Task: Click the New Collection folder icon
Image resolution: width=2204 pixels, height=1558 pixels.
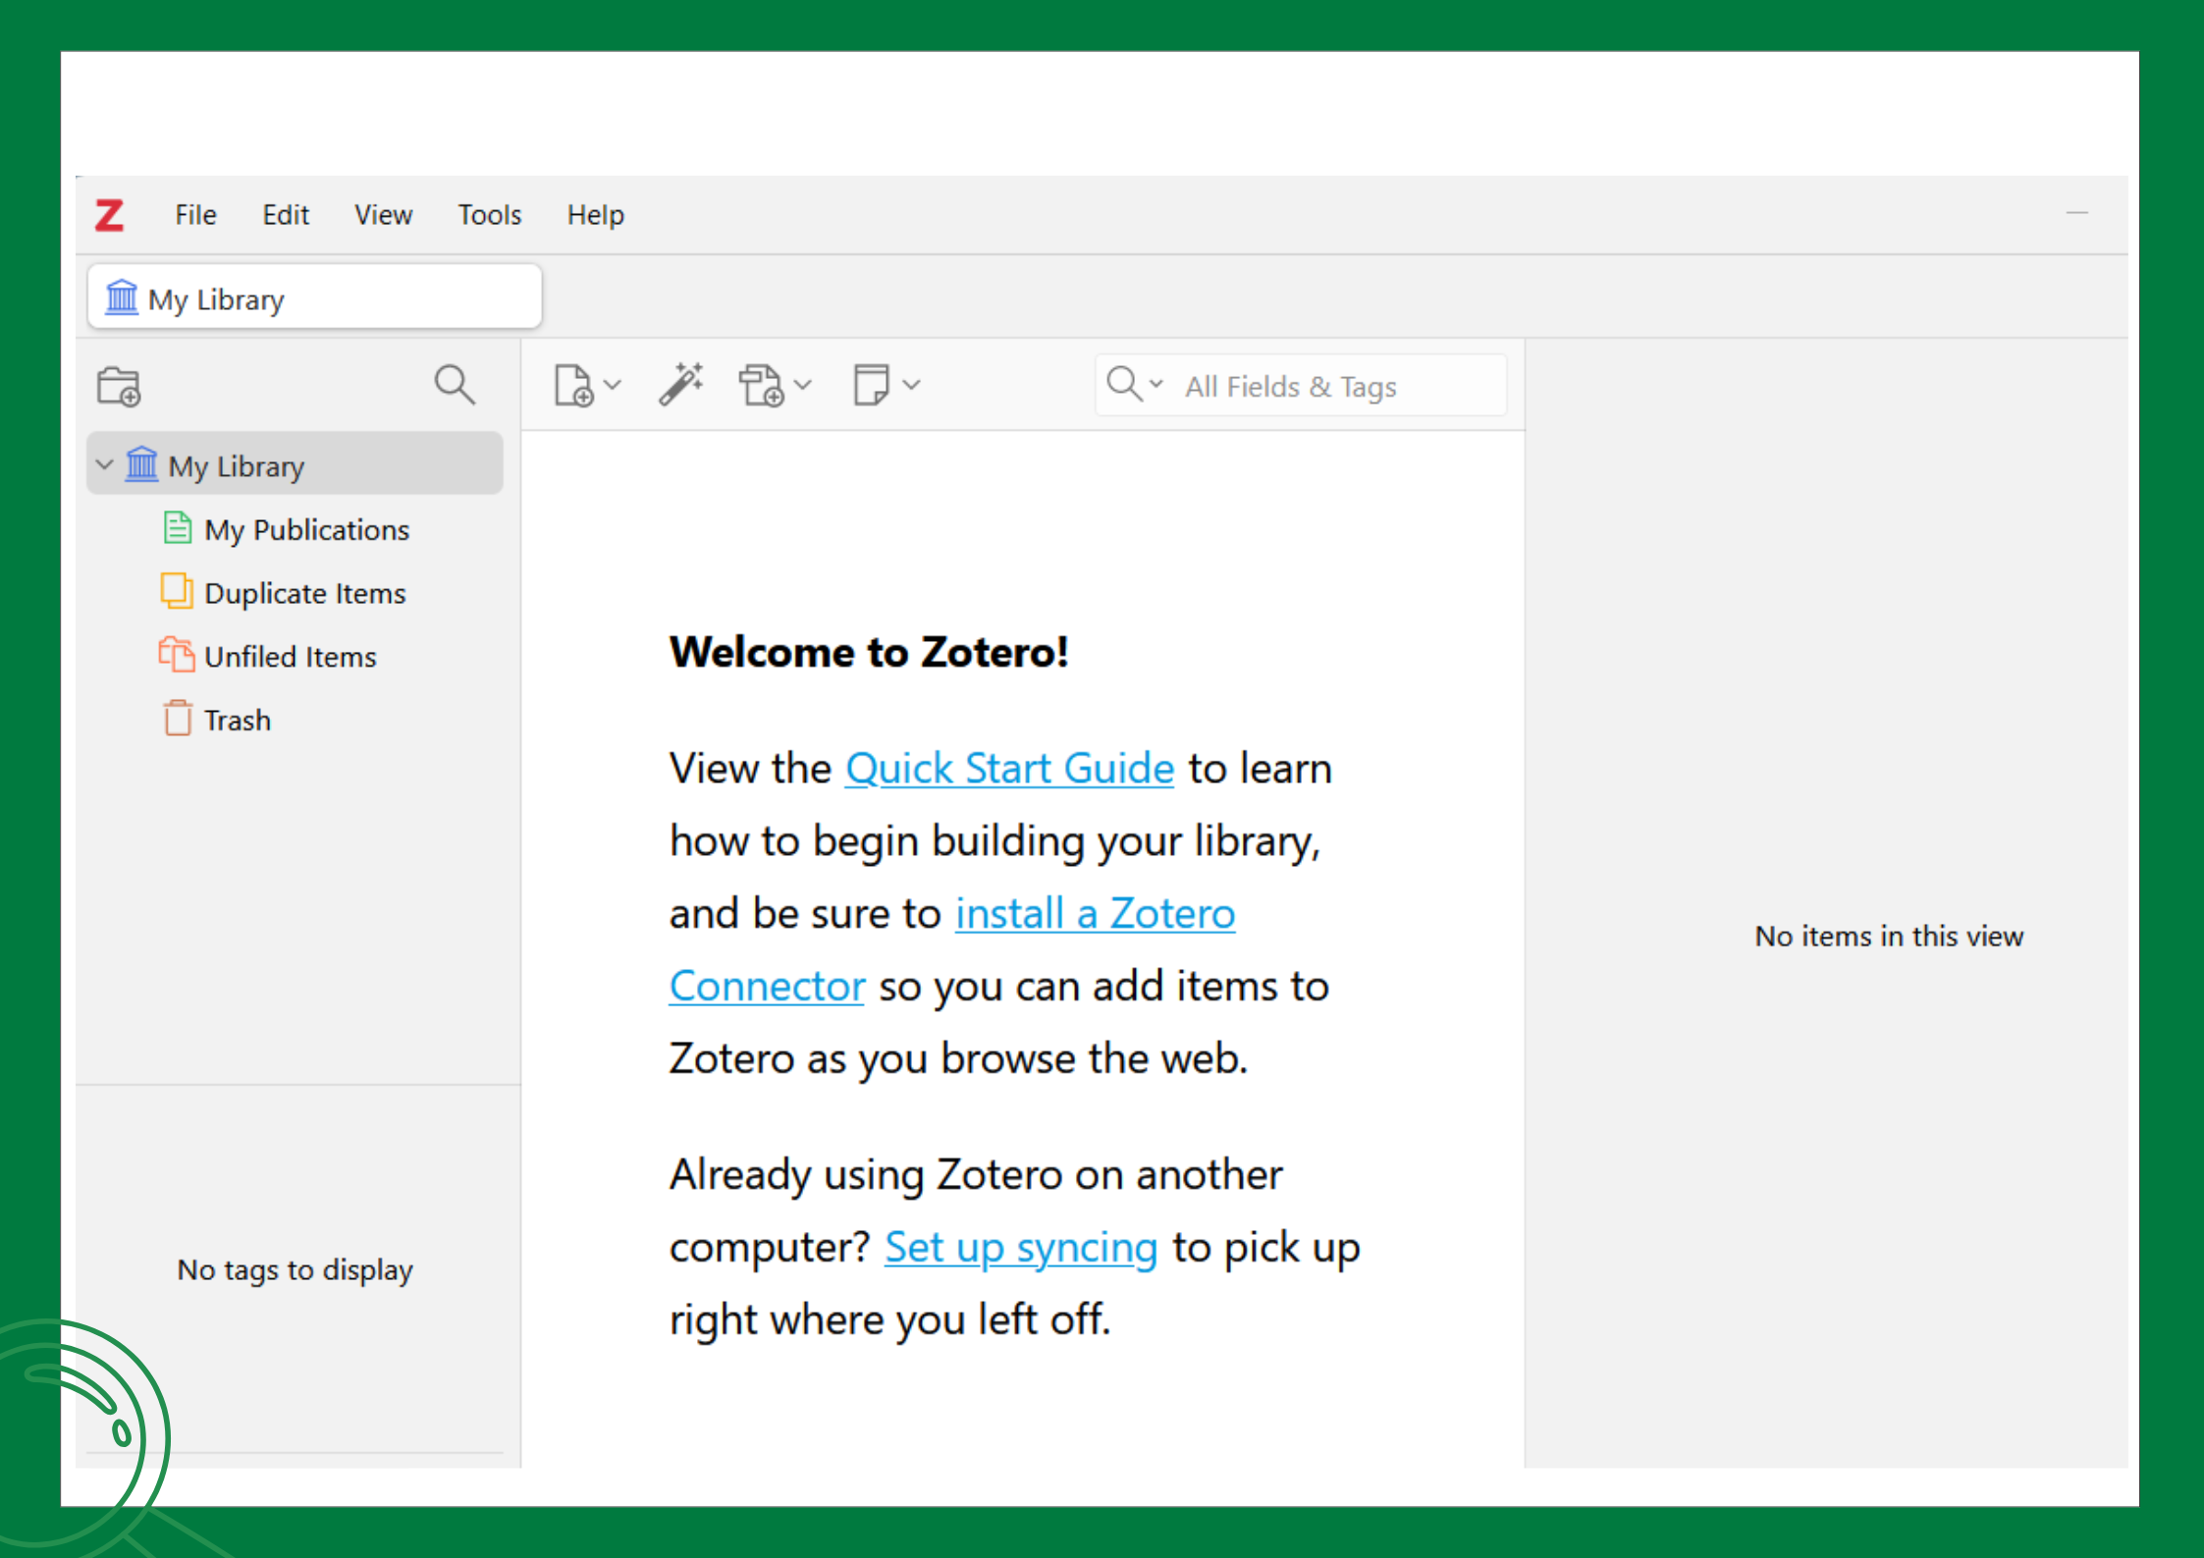Action: pos(120,386)
